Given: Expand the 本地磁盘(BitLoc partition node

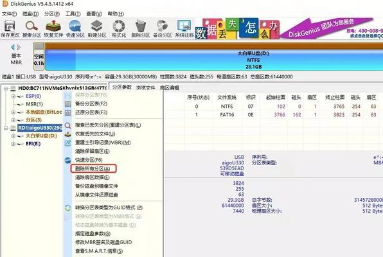Looking at the screenshot, I should [x=13, y=112].
